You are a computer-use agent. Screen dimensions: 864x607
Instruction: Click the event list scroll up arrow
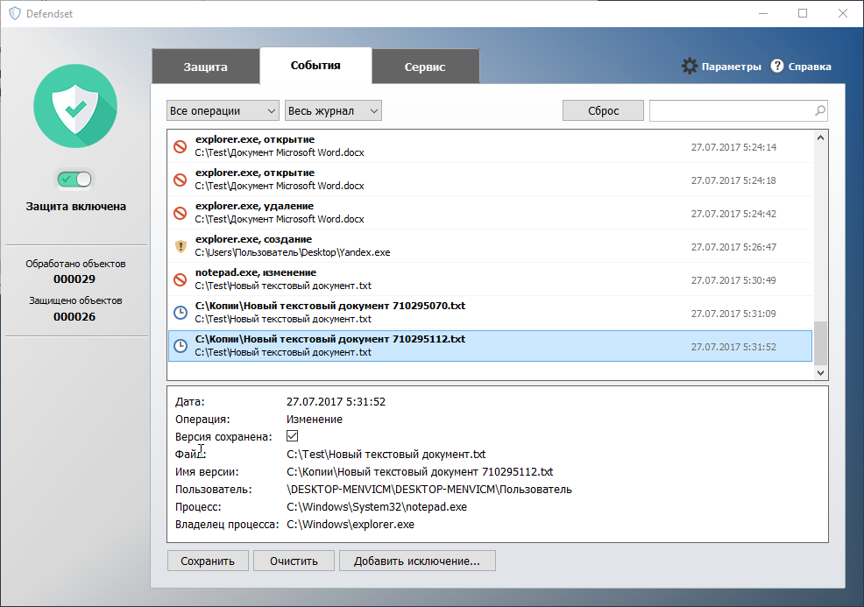(820, 138)
